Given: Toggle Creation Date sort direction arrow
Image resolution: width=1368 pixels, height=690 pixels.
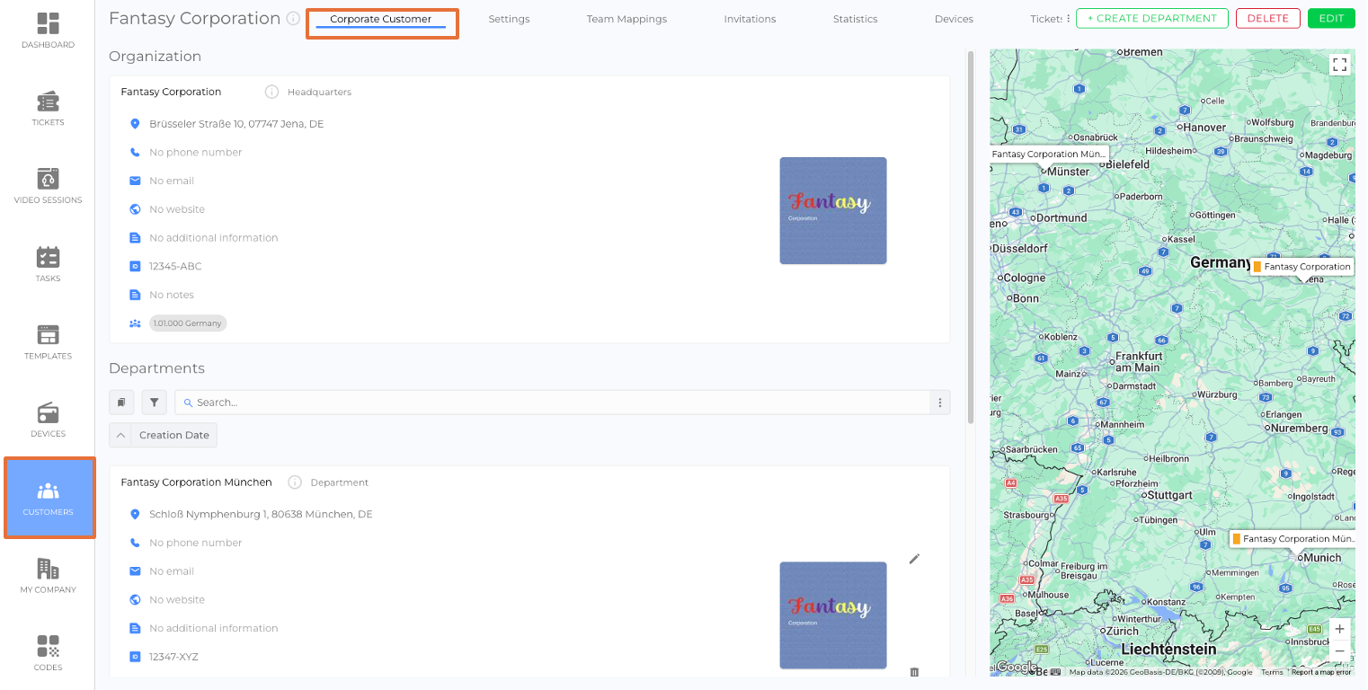Looking at the screenshot, I should tap(120, 435).
